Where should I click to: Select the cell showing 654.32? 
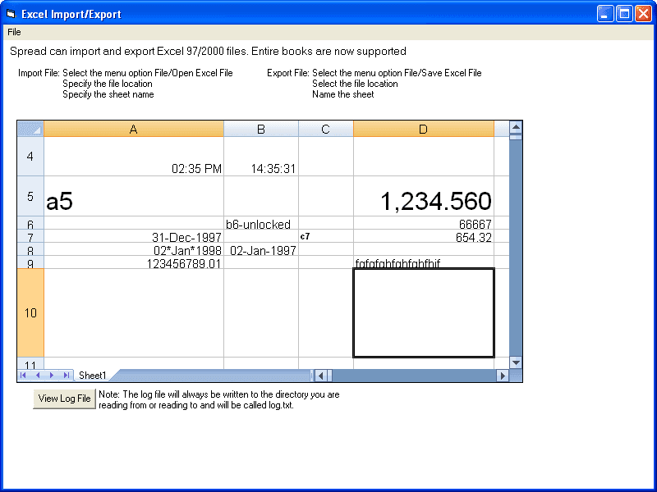(x=424, y=236)
